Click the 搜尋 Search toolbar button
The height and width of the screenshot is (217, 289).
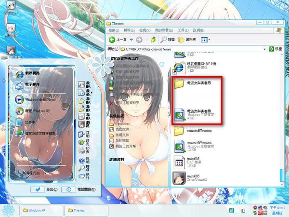coord(167,40)
